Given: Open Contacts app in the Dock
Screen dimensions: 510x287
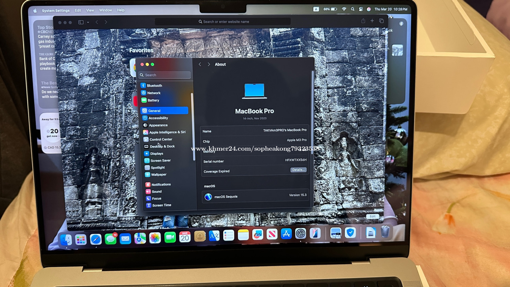Looking at the screenshot, I should 200,236.
